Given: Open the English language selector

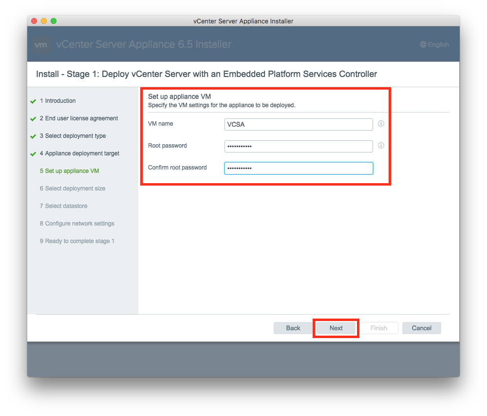Looking at the screenshot, I should [434, 44].
